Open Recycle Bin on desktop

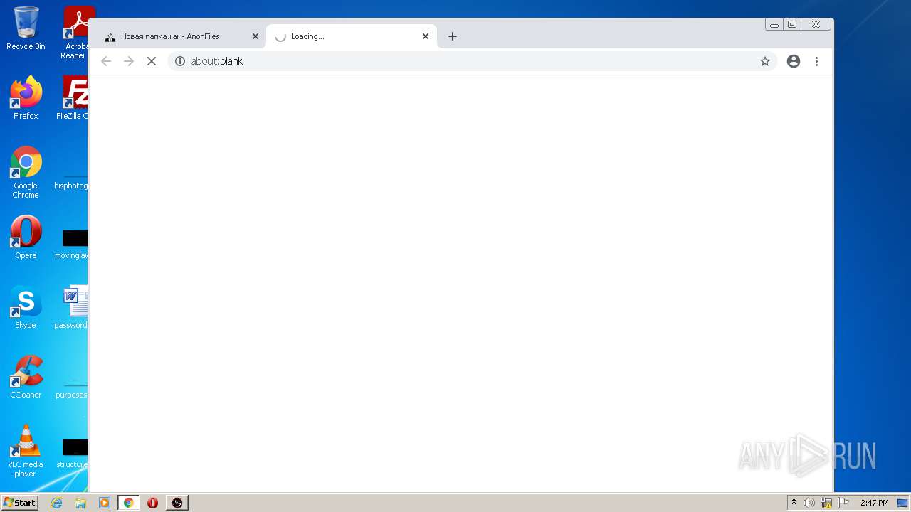(26, 28)
